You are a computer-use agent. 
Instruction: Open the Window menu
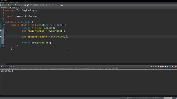[x=12, y=3]
